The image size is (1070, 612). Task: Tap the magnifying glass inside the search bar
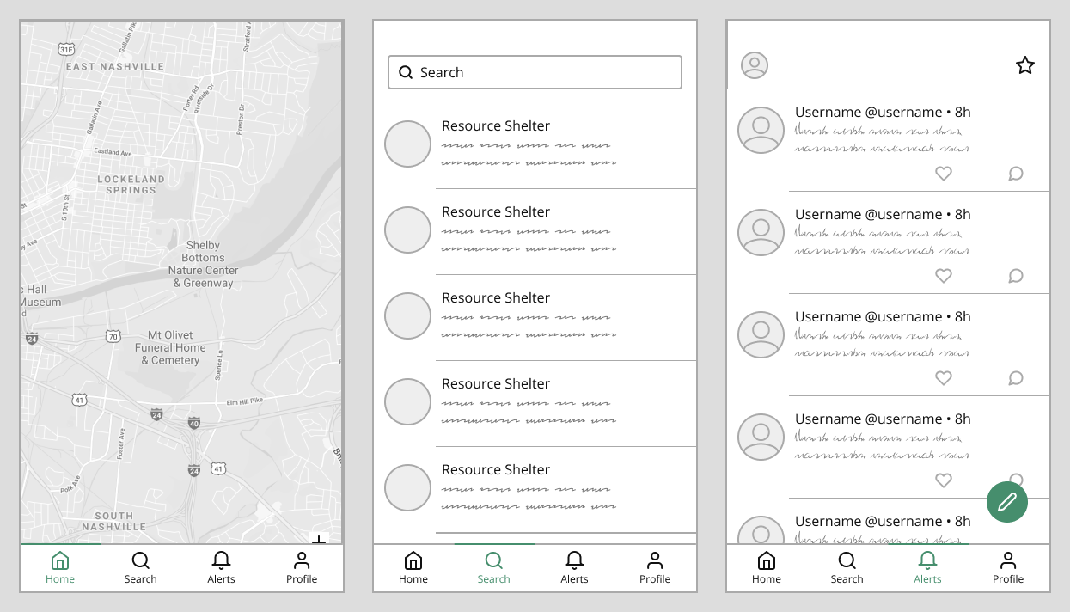click(x=406, y=72)
